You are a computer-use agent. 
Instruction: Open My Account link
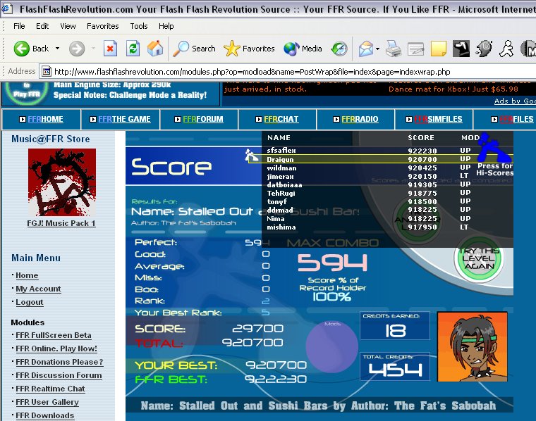[38, 289]
